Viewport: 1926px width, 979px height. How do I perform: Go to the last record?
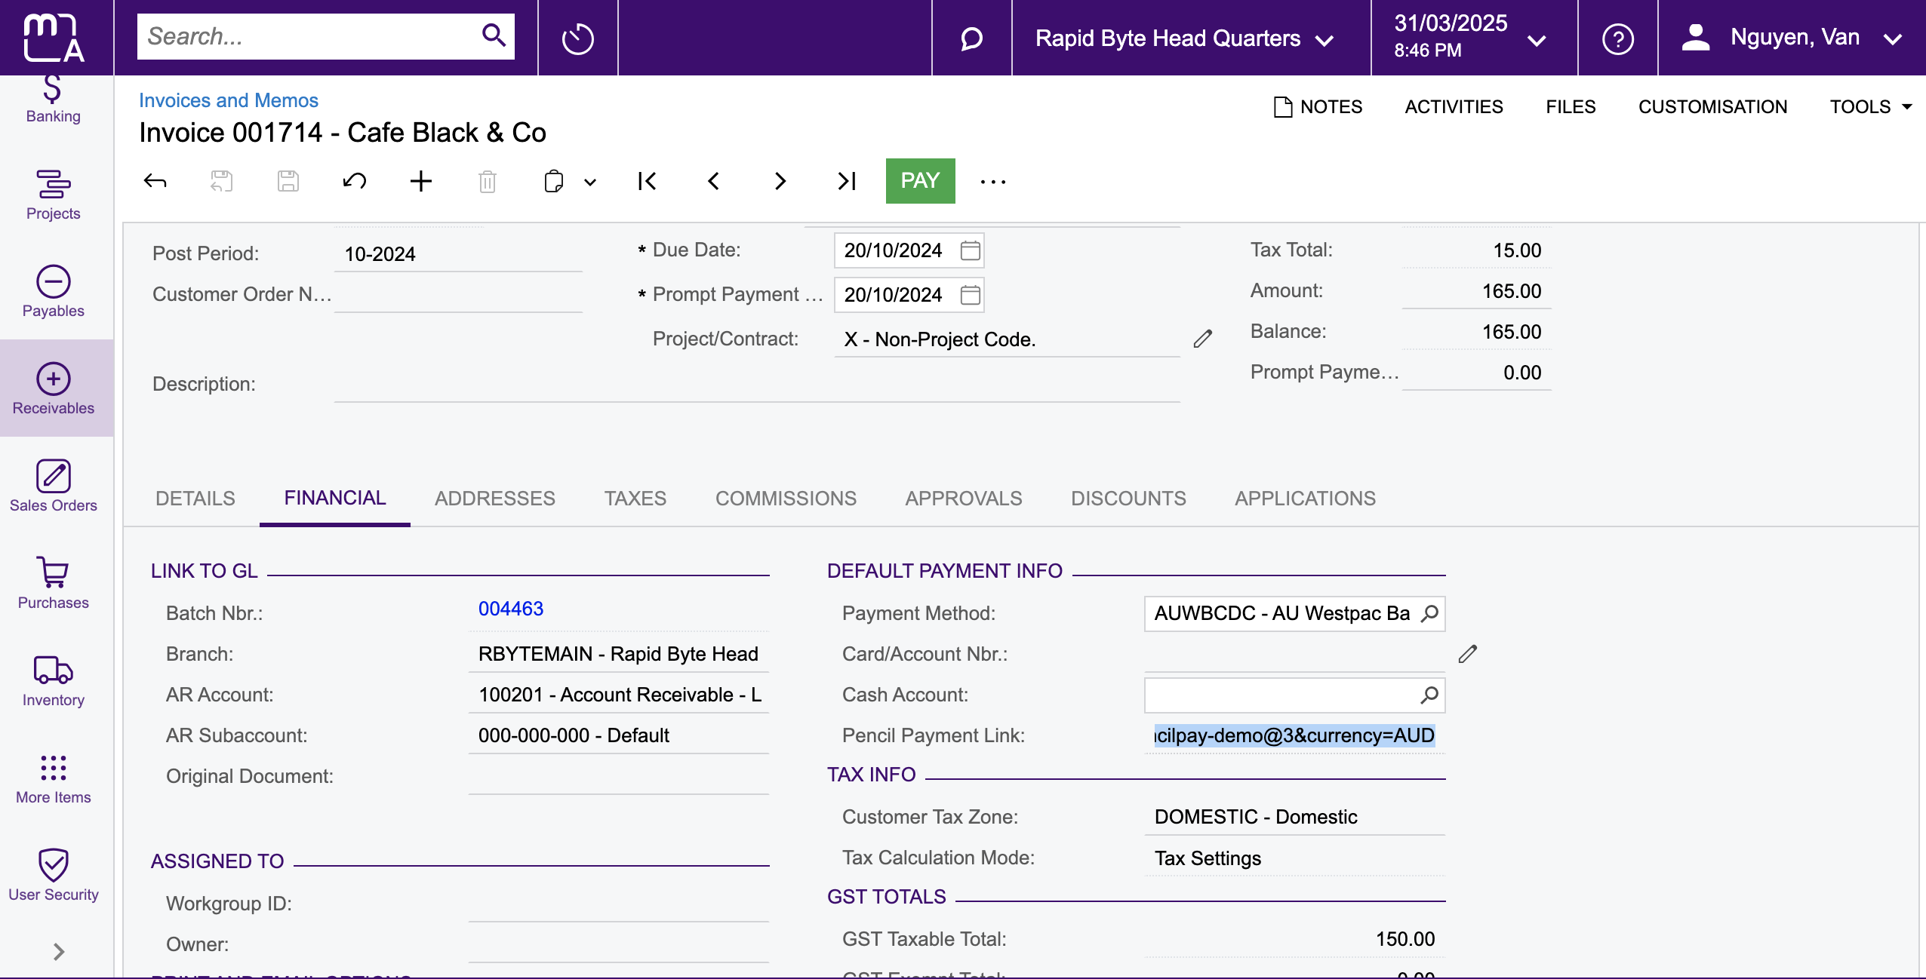point(846,181)
